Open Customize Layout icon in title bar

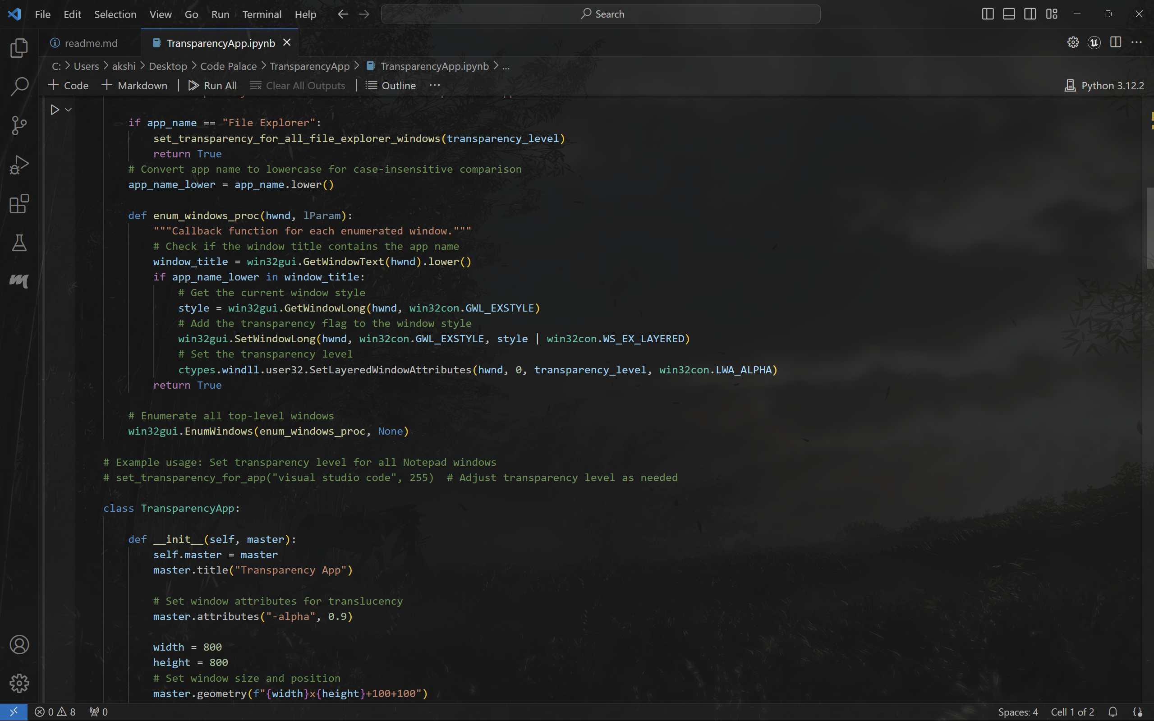pos(1052,14)
